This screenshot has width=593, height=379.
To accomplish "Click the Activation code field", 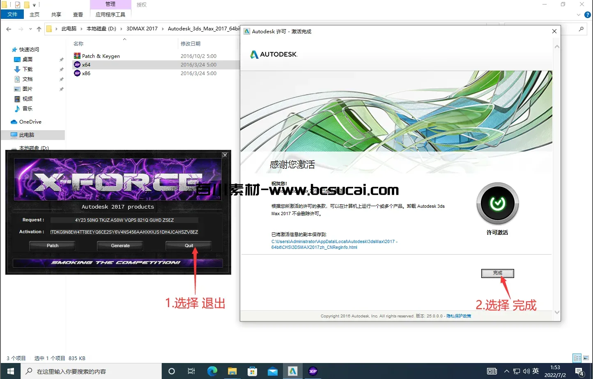I will click(x=124, y=232).
